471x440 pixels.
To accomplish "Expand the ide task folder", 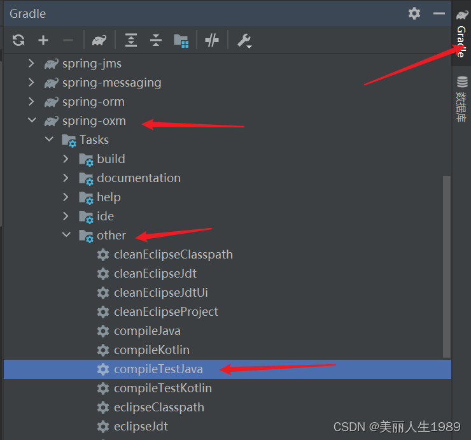I will [66, 216].
